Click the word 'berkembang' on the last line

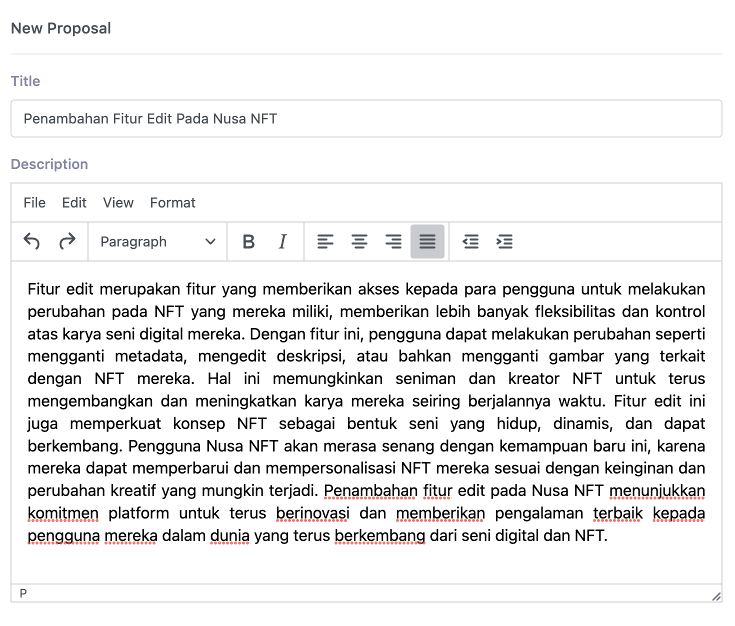380,535
